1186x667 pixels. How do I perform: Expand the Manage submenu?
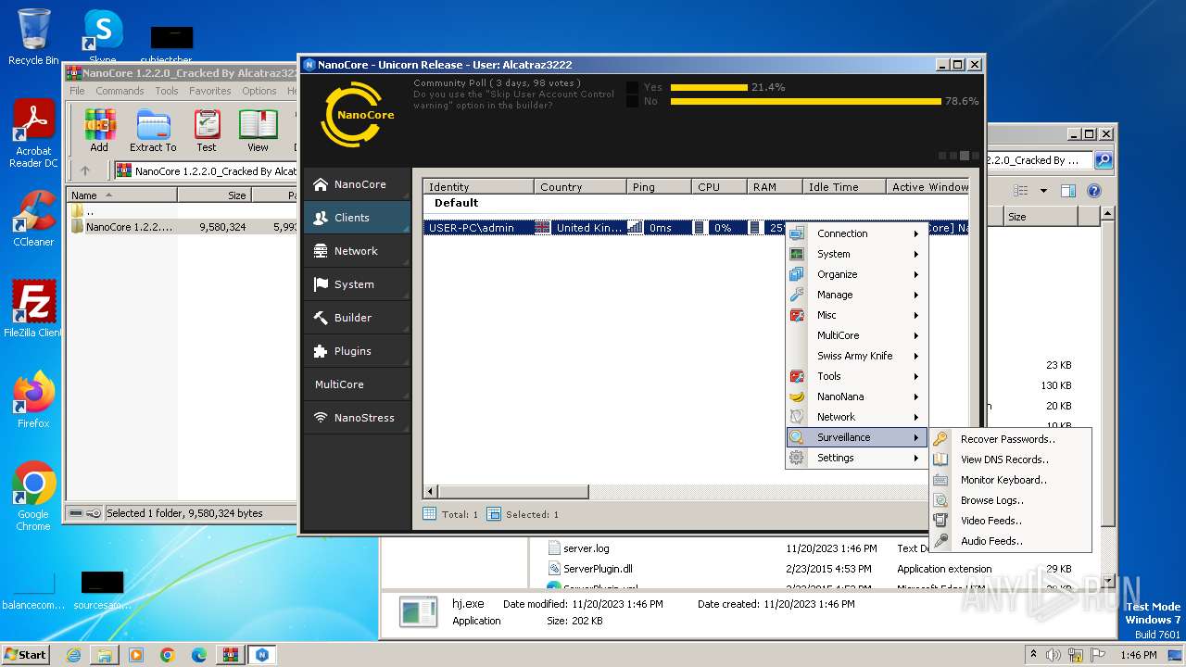(856, 295)
